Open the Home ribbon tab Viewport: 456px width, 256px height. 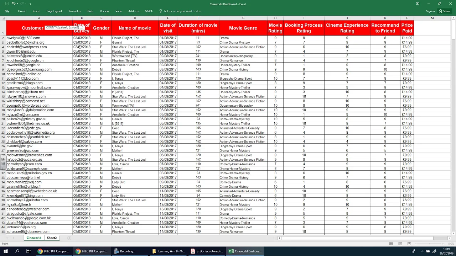(22, 11)
